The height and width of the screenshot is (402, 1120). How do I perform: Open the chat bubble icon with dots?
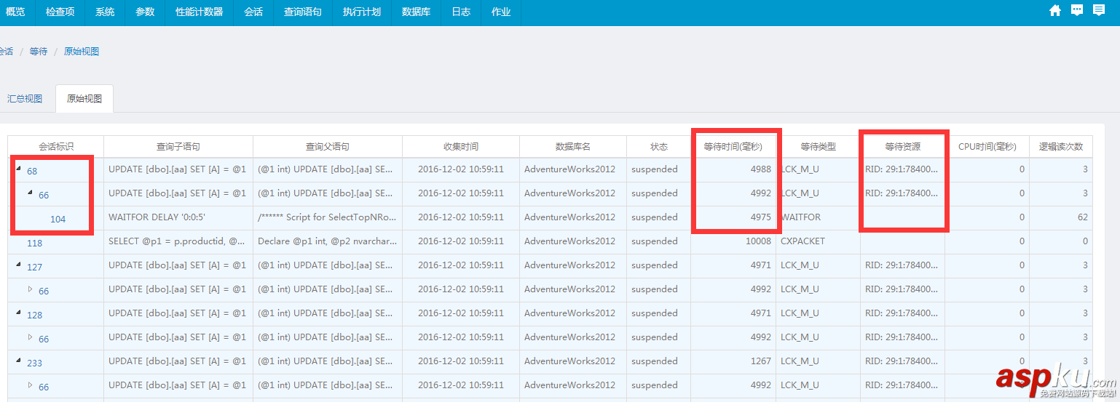tap(1077, 10)
